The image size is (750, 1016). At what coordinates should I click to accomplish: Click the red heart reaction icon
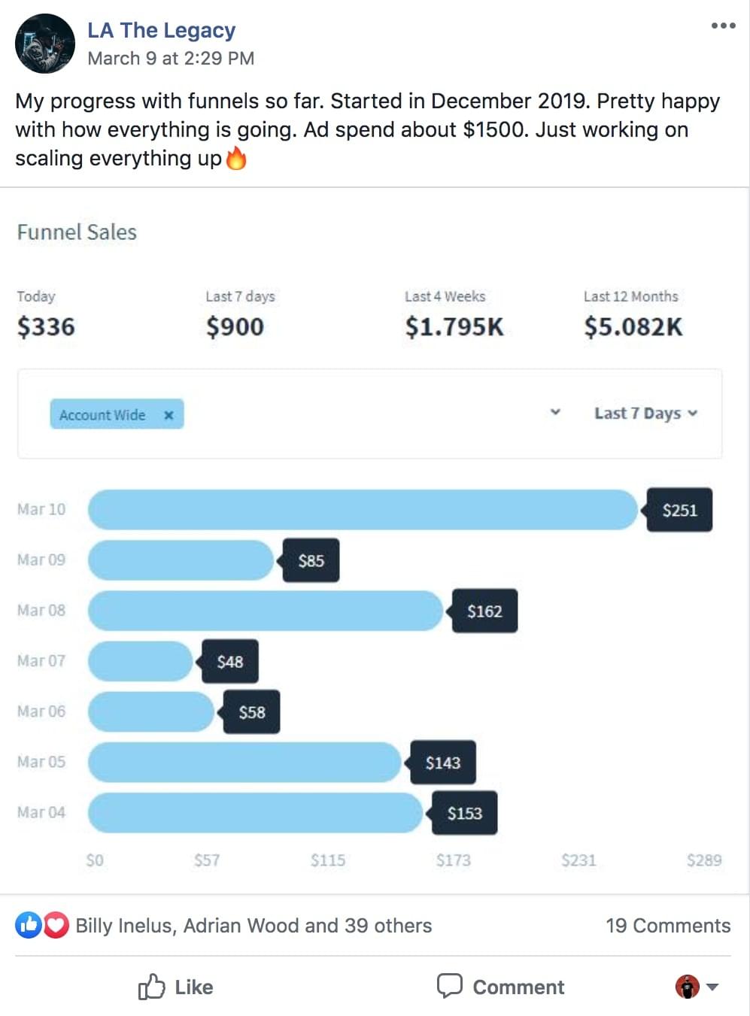(x=56, y=925)
